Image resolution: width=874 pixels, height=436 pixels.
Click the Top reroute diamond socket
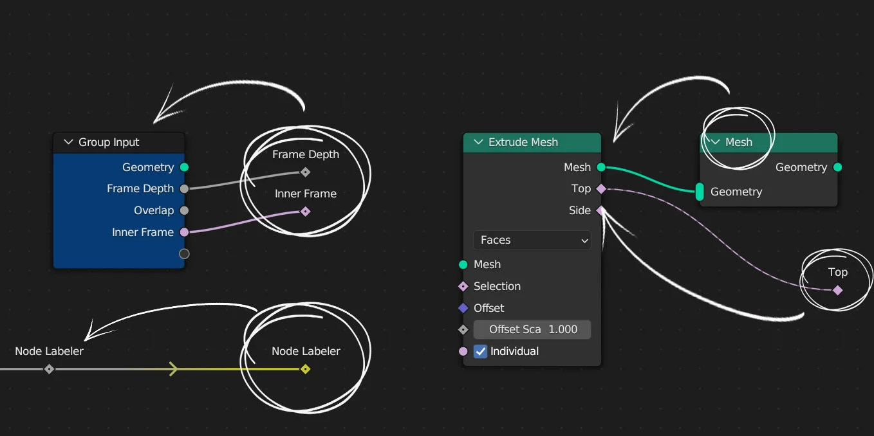(837, 291)
